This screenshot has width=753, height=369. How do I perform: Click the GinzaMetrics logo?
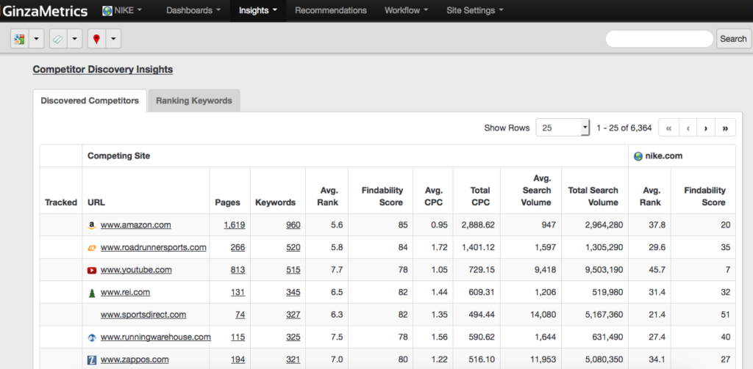click(x=43, y=10)
